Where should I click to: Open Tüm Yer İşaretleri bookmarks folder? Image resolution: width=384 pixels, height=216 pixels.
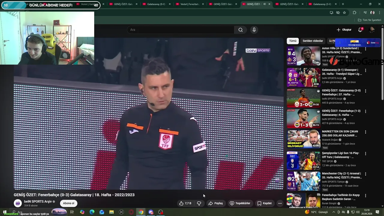coord(369,20)
